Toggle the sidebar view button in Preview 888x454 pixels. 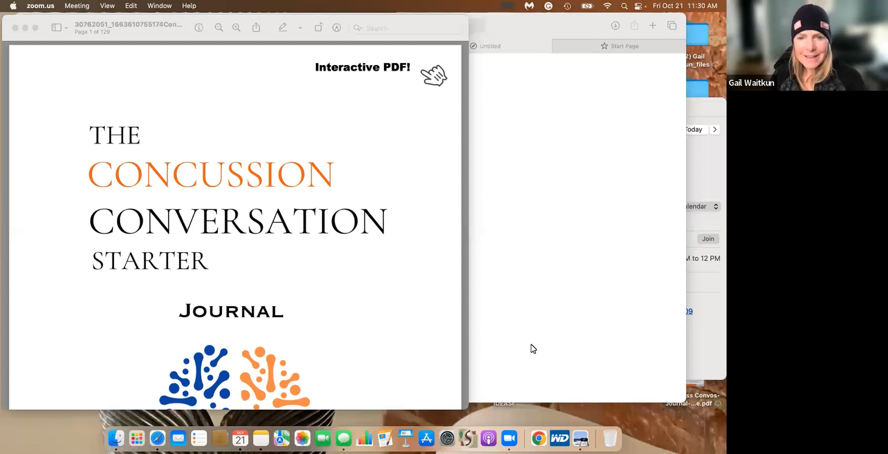[x=56, y=28]
